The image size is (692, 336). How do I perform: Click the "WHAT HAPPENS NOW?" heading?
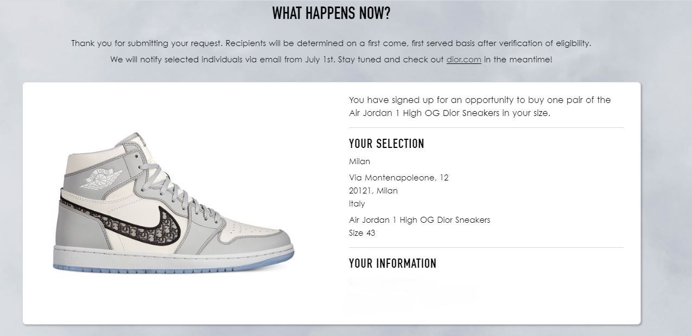point(331,14)
